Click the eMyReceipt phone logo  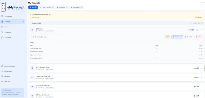coord(4,7)
